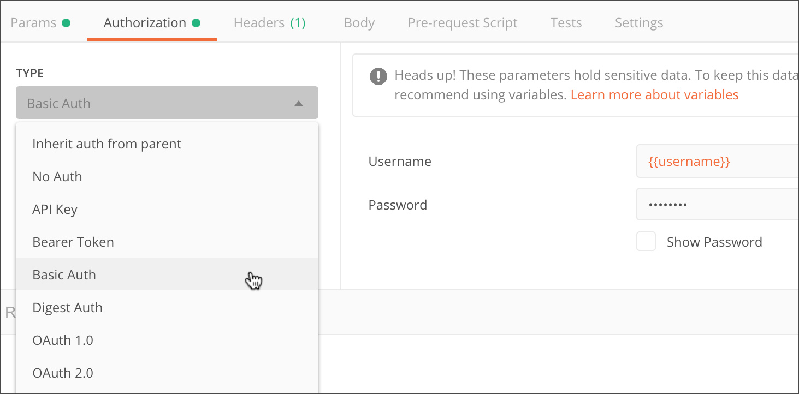
Task: Select API Key authorization type
Action: click(55, 209)
